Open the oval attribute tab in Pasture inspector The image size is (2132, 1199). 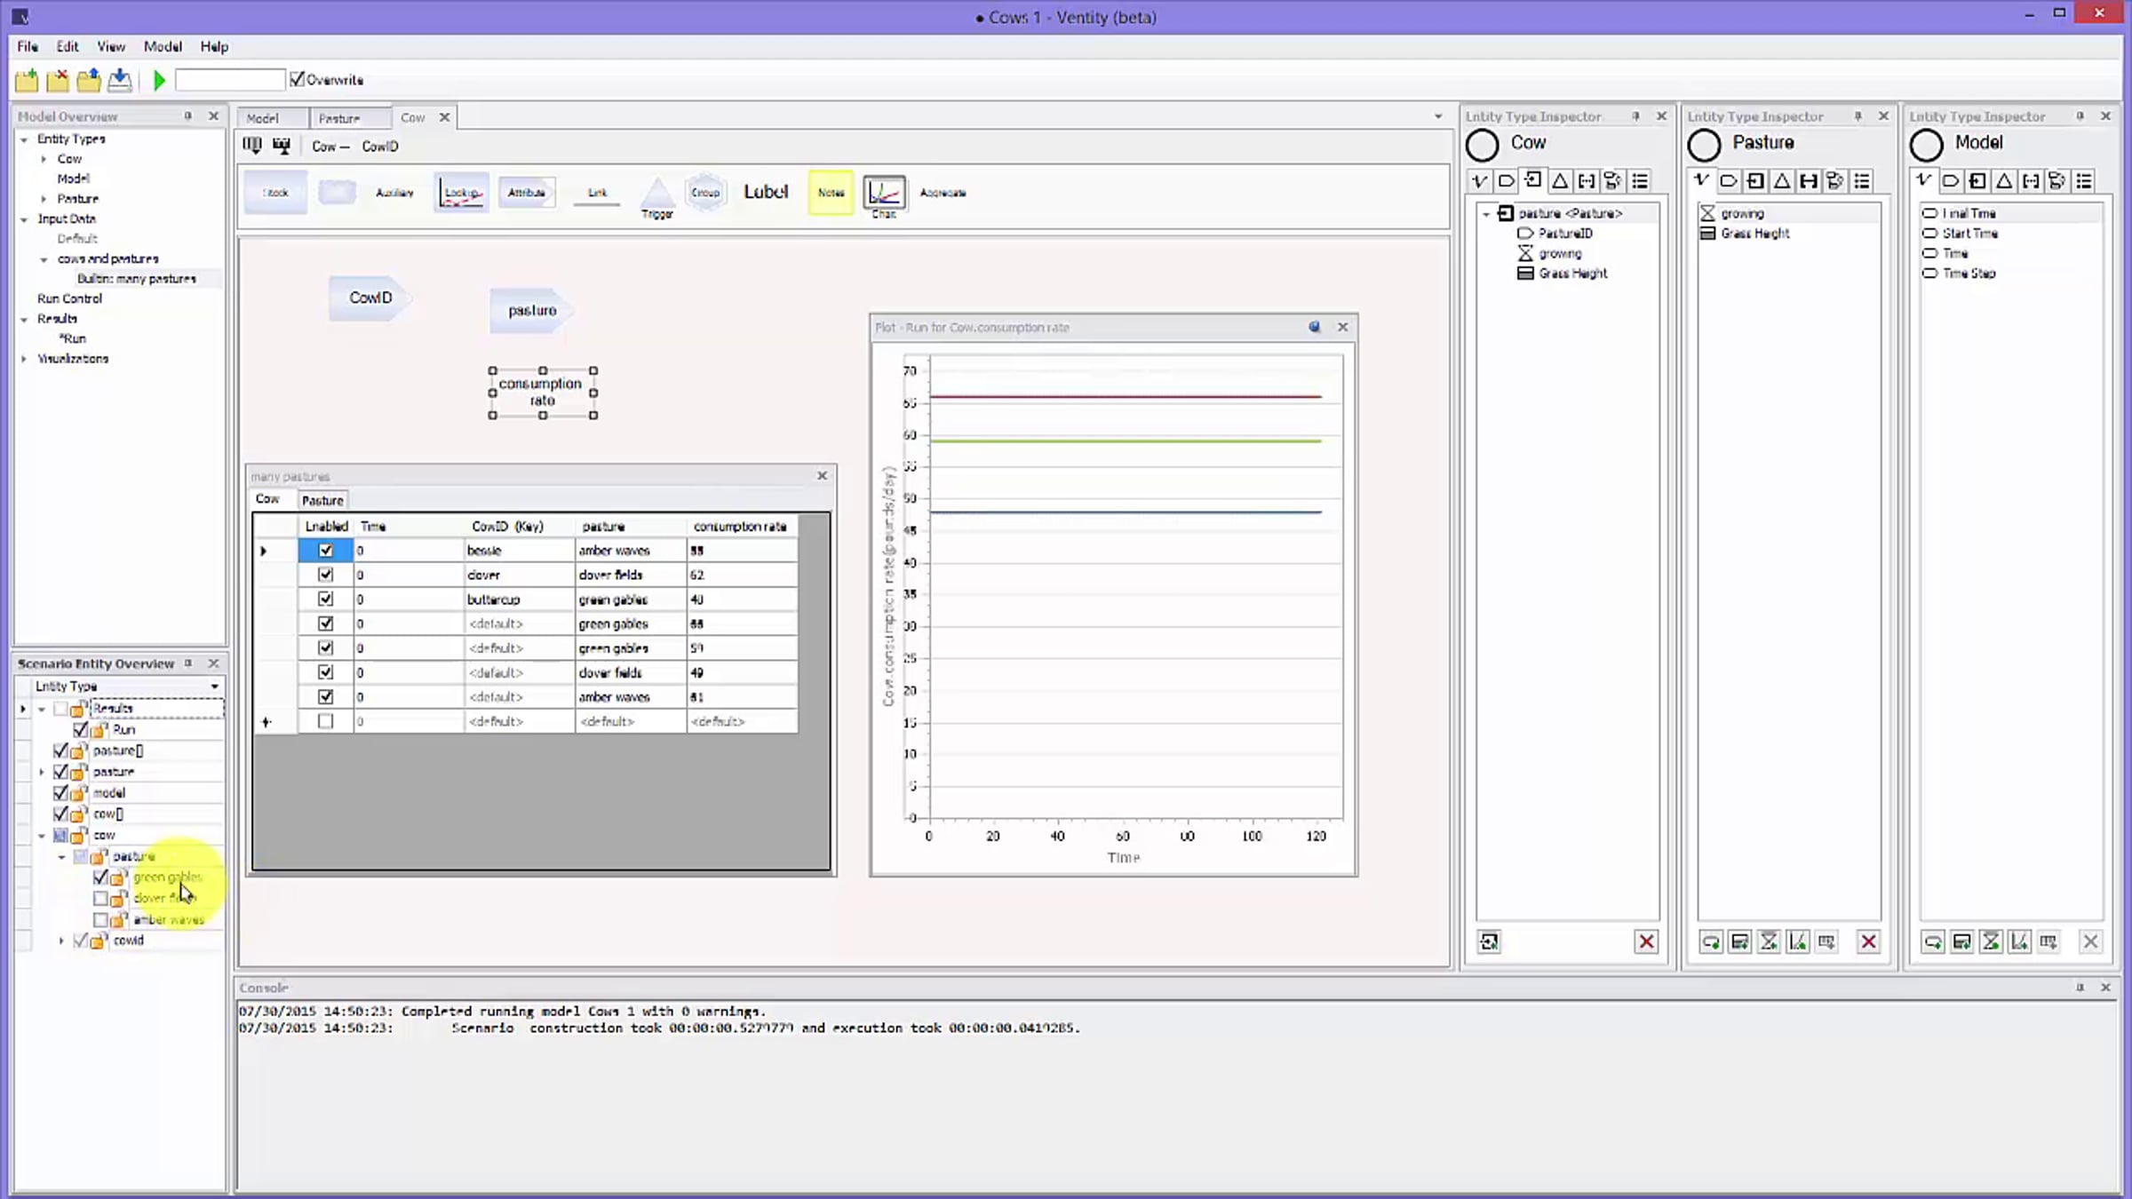tap(1729, 181)
